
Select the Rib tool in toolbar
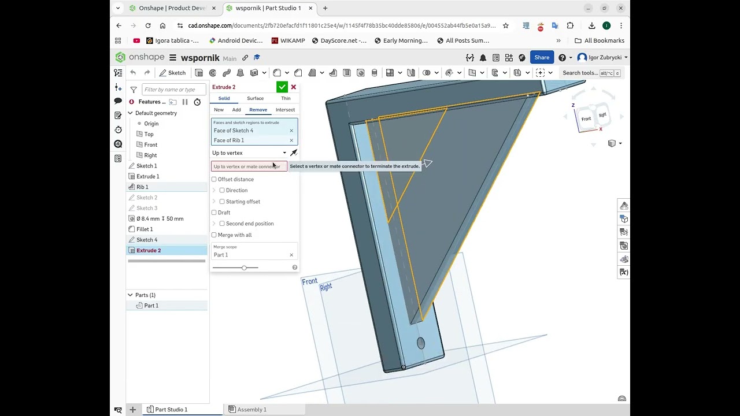[x=333, y=73]
